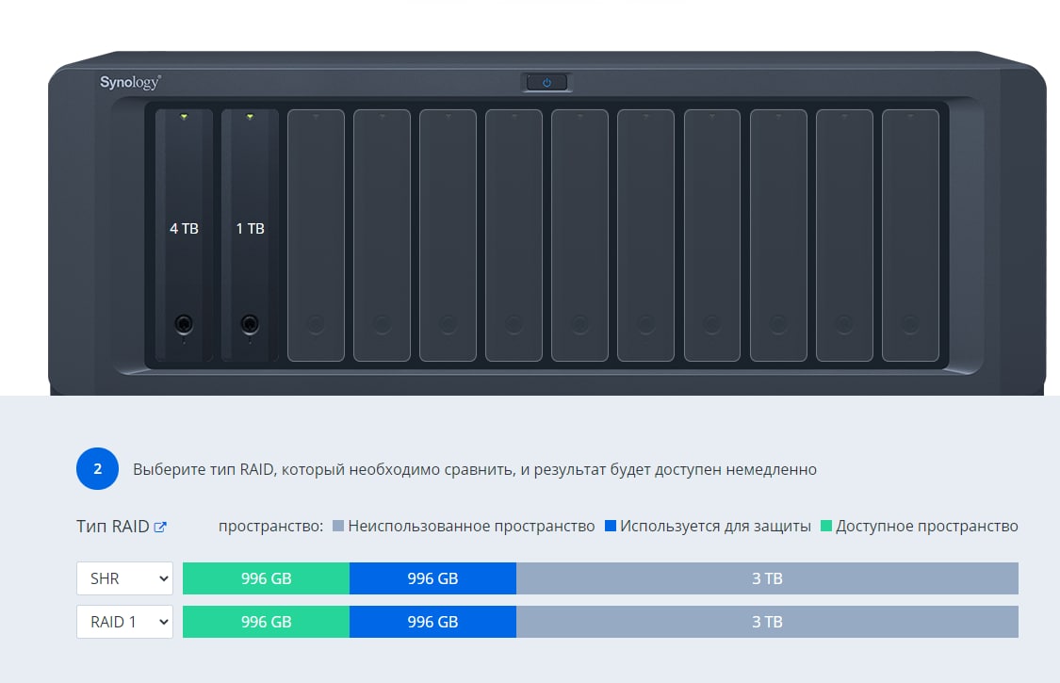Click the Тип RAID link
The height and width of the screenshot is (683, 1060).
tap(113, 526)
